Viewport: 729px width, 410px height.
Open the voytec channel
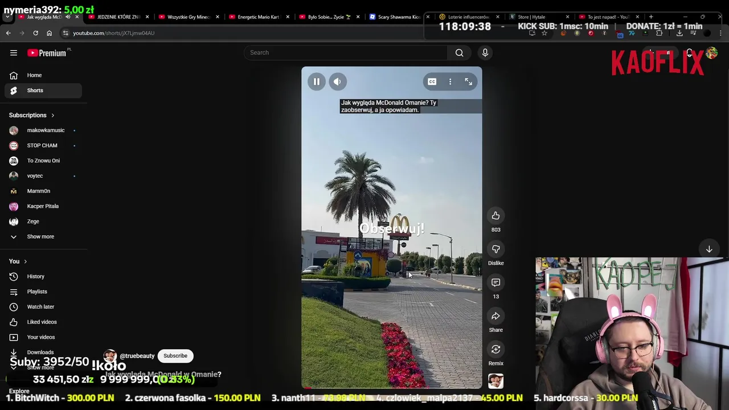(x=43, y=176)
